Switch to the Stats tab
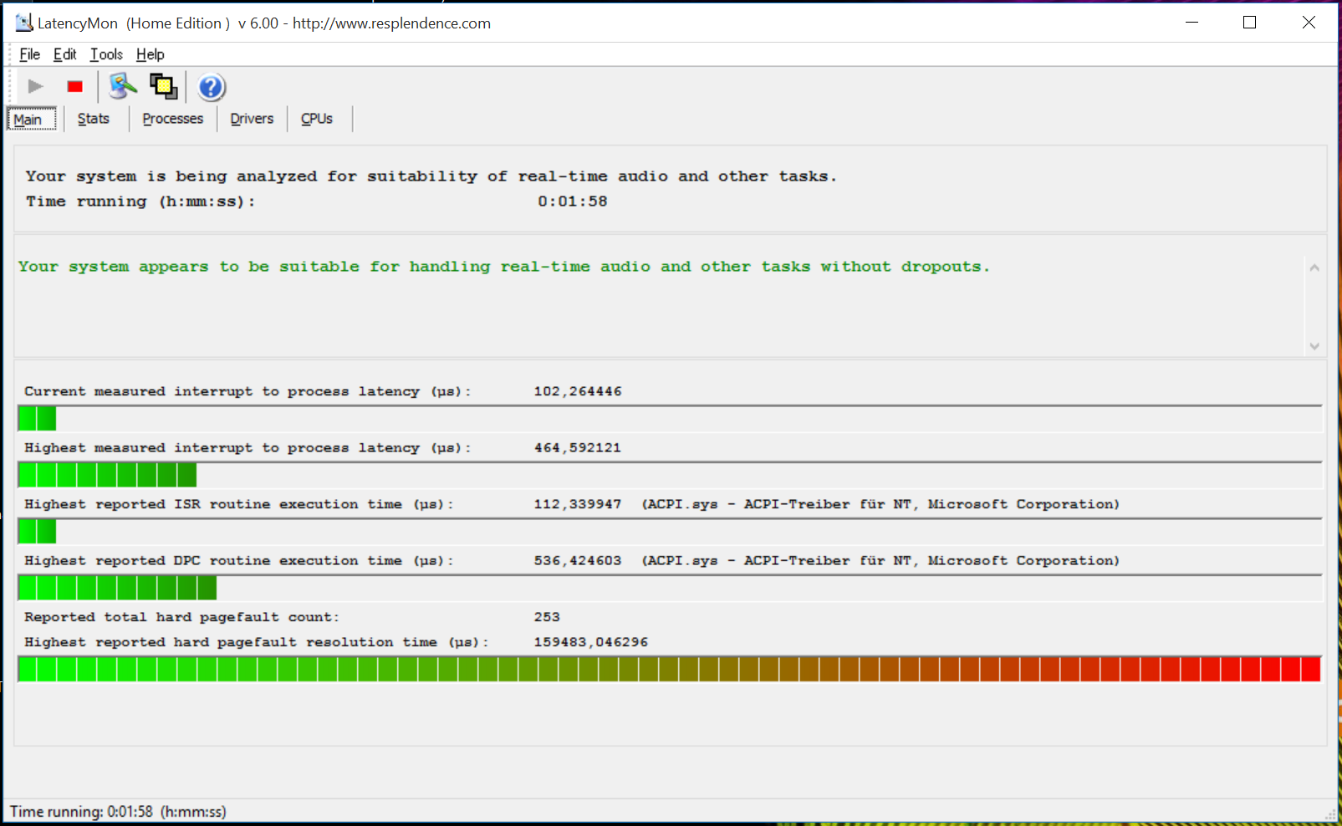 point(94,119)
